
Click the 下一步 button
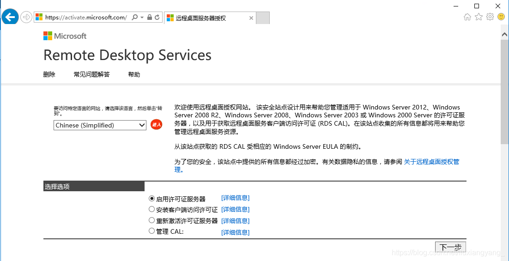tap(450, 247)
